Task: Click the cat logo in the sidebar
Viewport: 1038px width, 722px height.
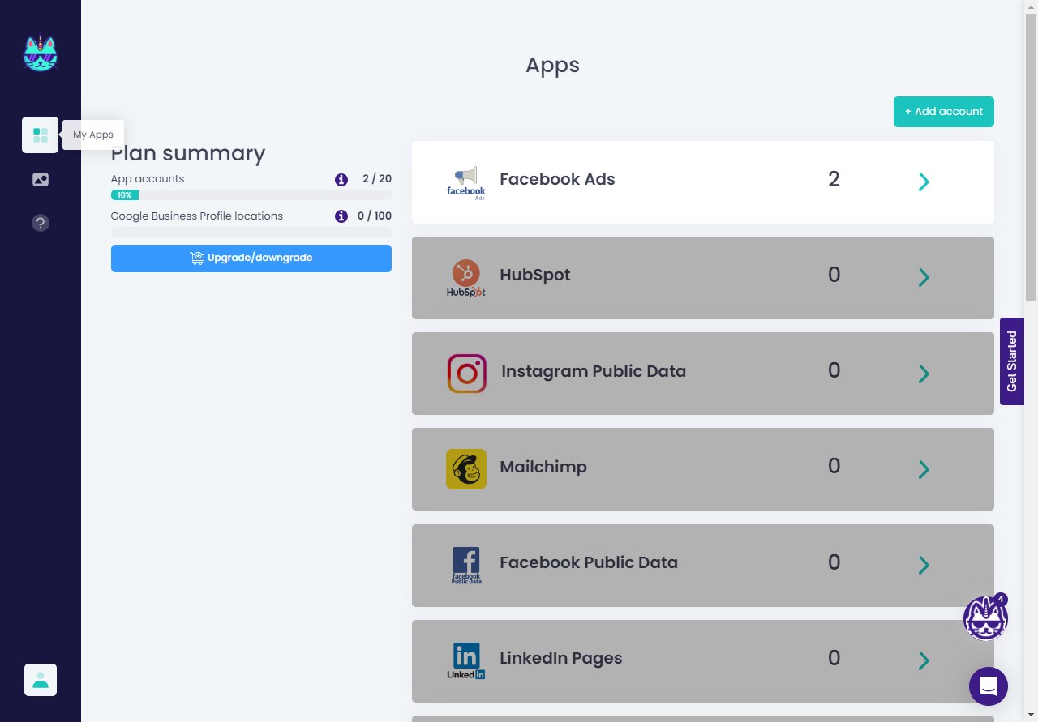Action: (41, 52)
